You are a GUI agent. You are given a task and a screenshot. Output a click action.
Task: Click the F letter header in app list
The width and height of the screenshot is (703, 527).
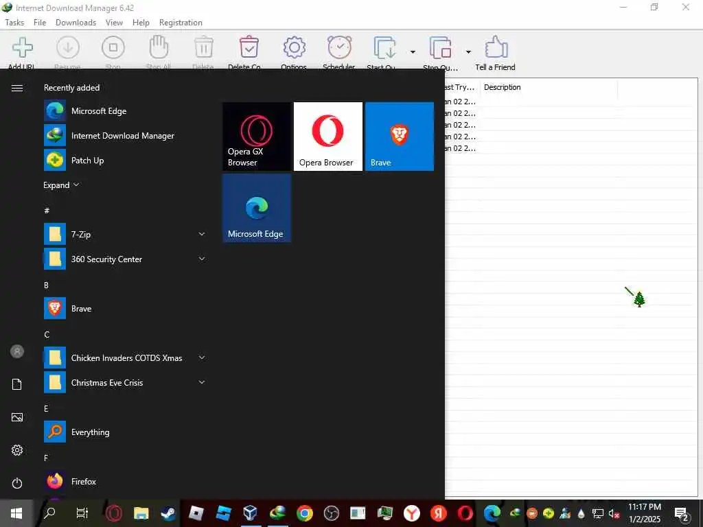46,458
